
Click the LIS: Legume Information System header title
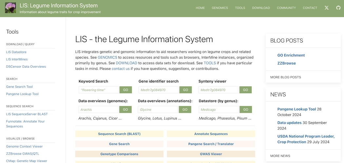click(59, 6)
